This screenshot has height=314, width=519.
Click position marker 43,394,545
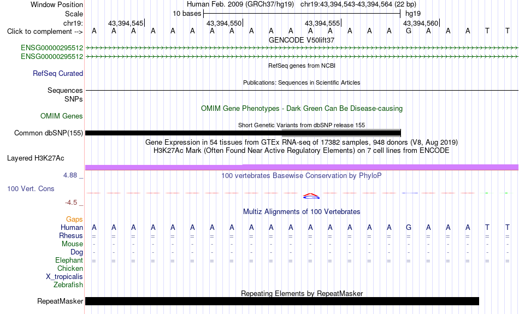(126, 23)
